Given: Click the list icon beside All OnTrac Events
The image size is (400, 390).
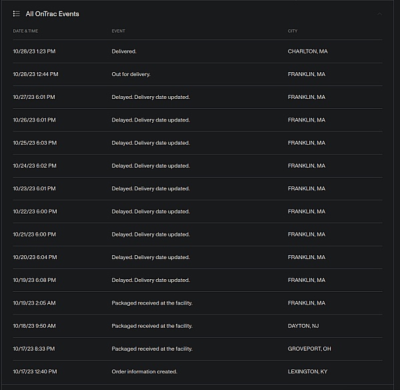Looking at the screenshot, I should (16, 13).
